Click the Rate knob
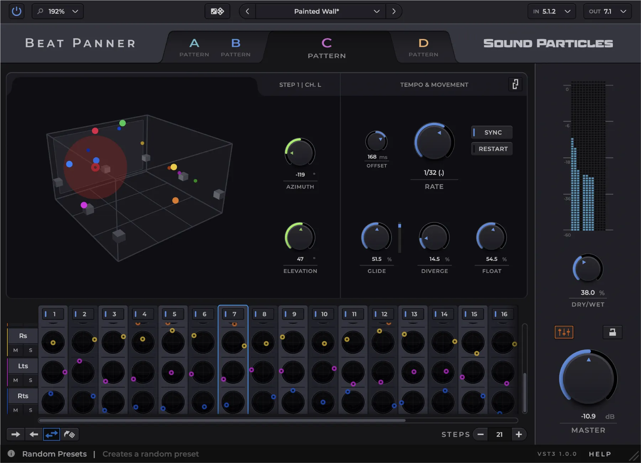 pyautogui.click(x=434, y=142)
